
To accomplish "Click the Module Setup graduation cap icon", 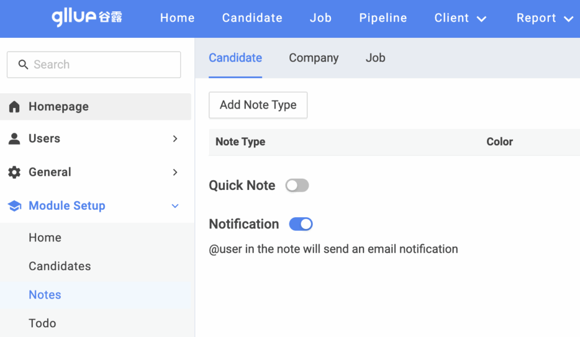I will pos(14,206).
